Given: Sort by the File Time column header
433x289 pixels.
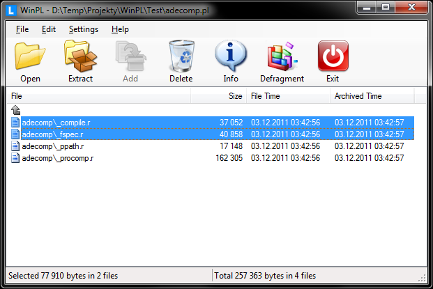Looking at the screenshot, I should pos(289,96).
